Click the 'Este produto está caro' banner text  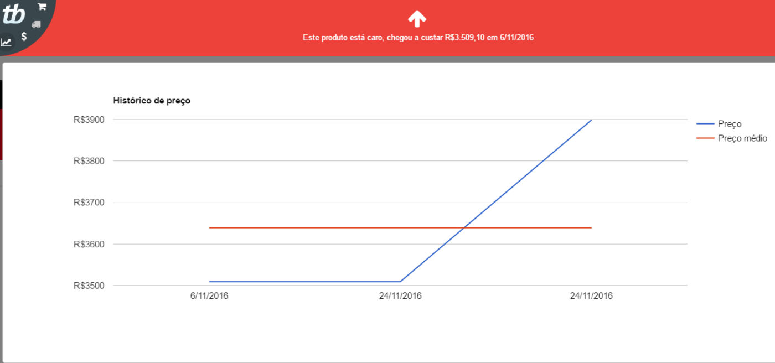(x=418, y=38)
